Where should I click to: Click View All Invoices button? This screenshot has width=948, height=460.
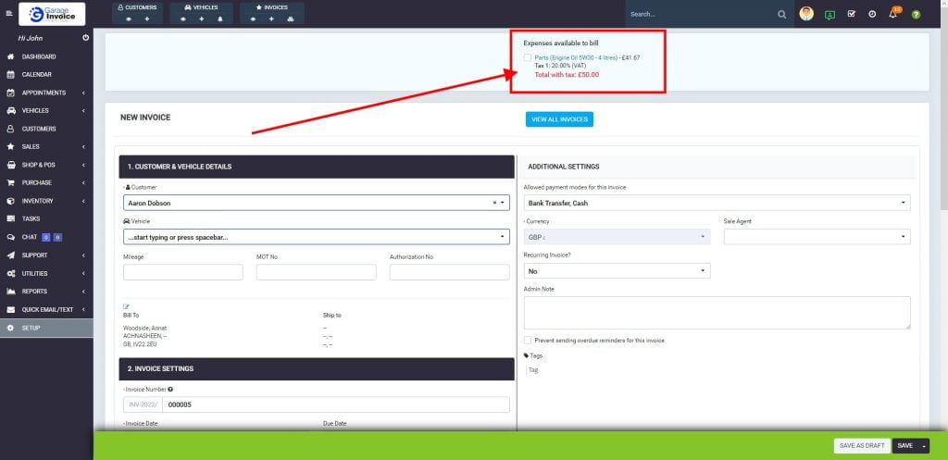(559, 119)
